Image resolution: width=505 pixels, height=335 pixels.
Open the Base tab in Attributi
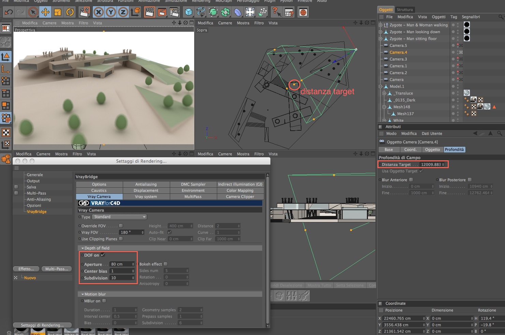point(389,149)
